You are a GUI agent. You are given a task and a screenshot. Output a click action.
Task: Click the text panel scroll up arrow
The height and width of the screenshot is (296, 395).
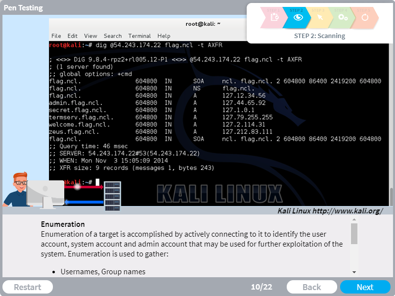[x=354, y=219]
